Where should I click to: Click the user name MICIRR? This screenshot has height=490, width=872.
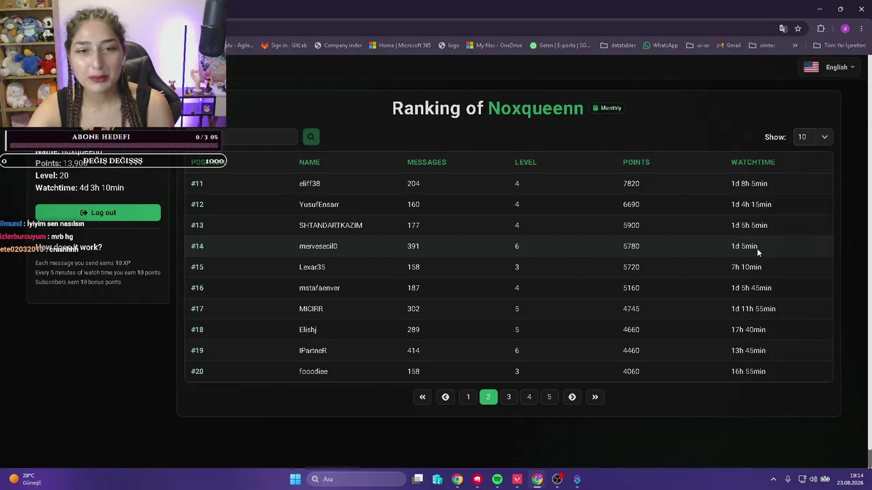(311, 309)
